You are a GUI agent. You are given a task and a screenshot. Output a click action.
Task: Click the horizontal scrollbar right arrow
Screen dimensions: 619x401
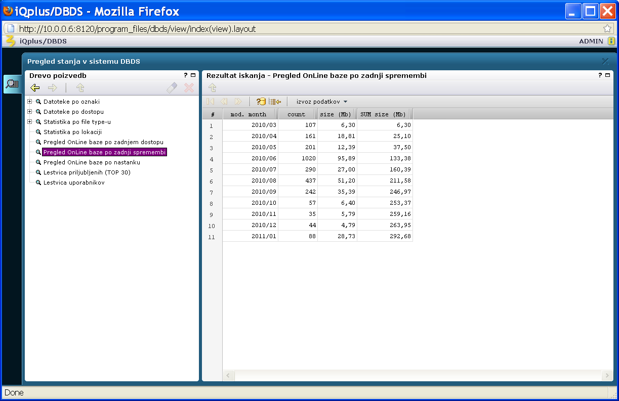[607, 376]
